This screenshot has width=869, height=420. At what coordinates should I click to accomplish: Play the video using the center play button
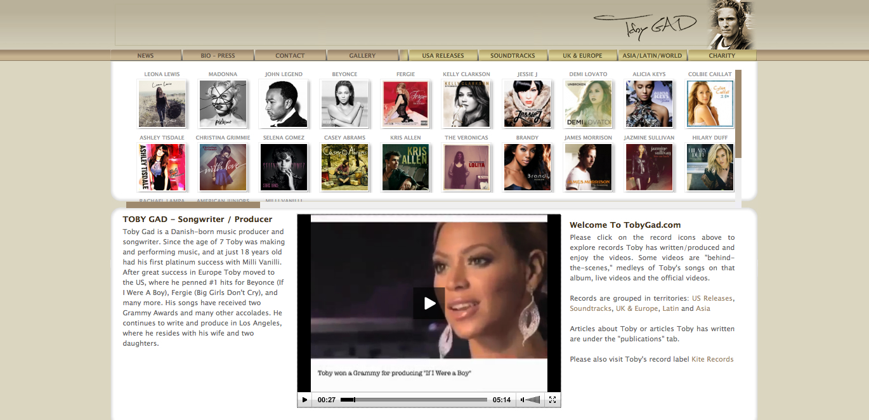[429, 303]
